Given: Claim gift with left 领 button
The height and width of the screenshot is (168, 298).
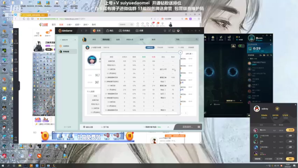Looking at the screenshot, I should click(45, 136).
